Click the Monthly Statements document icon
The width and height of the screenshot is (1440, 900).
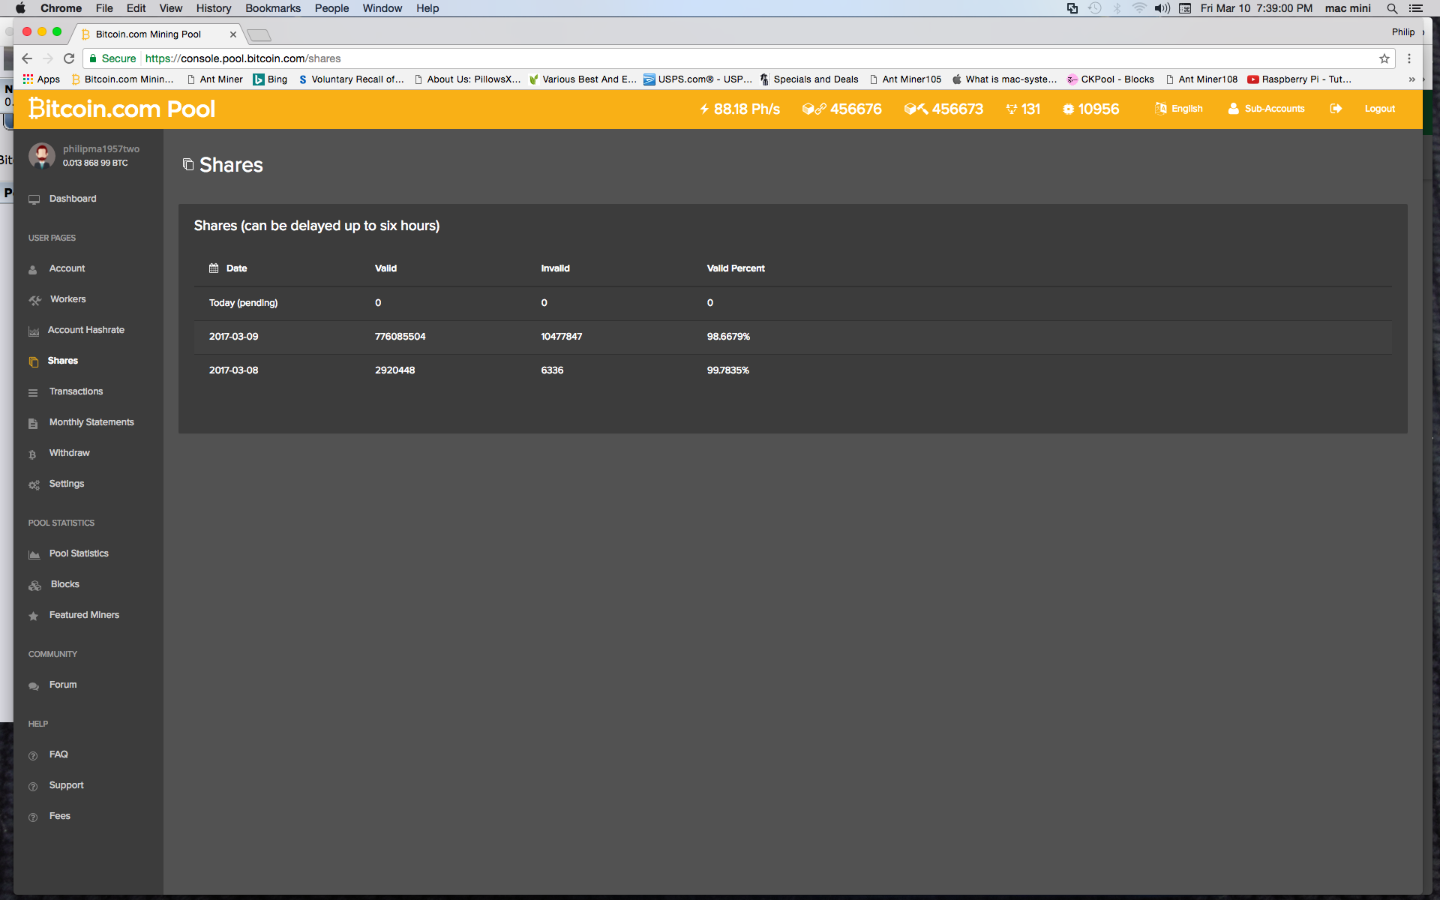click(x=33, y=423)
